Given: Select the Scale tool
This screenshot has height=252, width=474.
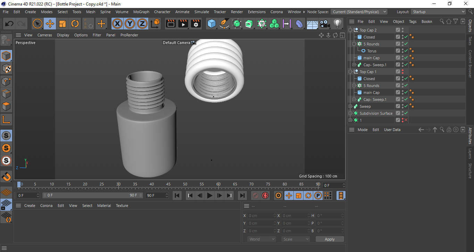Looking at the screenshot, I should coord(63,24).
